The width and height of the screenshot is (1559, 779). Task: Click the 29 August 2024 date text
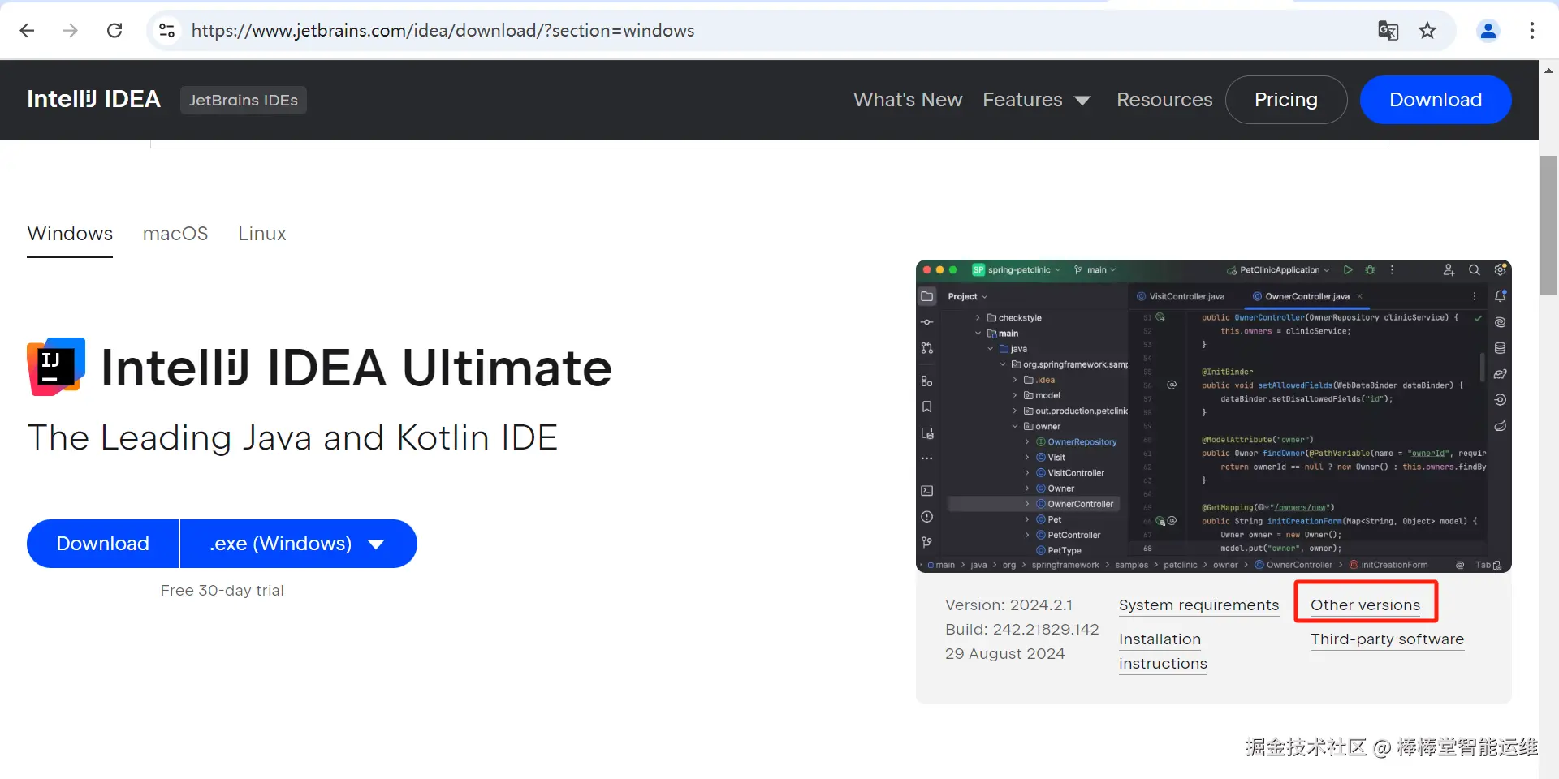[x=1004, y=654]
